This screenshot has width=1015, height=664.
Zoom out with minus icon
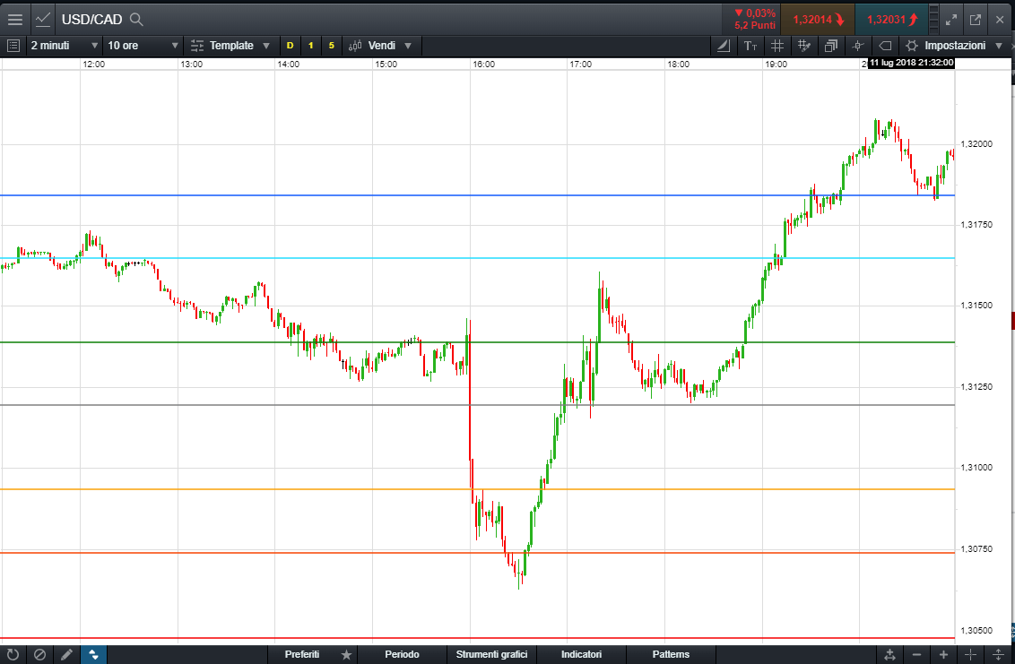[916, 655]
